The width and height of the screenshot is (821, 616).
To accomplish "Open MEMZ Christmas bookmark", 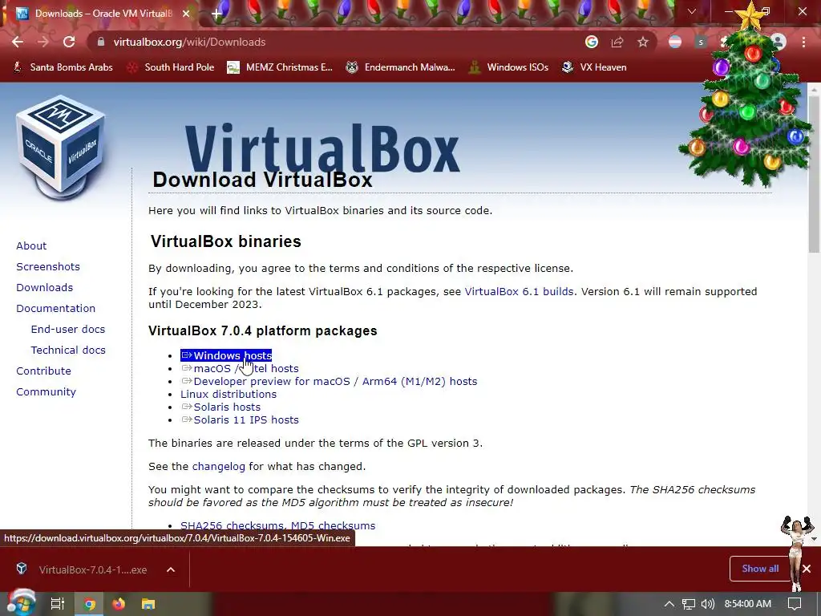I will (x=280, y=67).
